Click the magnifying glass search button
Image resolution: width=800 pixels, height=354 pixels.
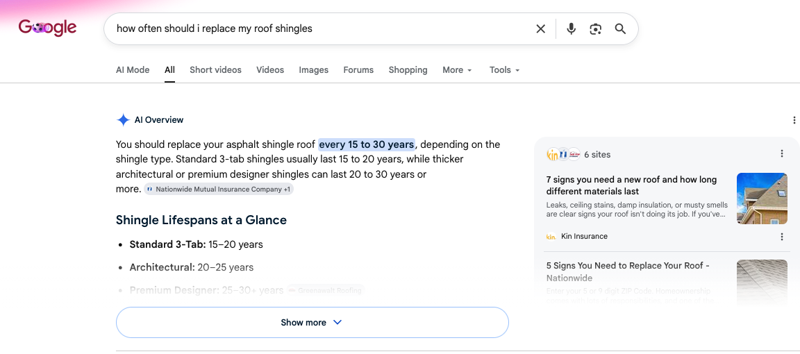click(620, 29)
